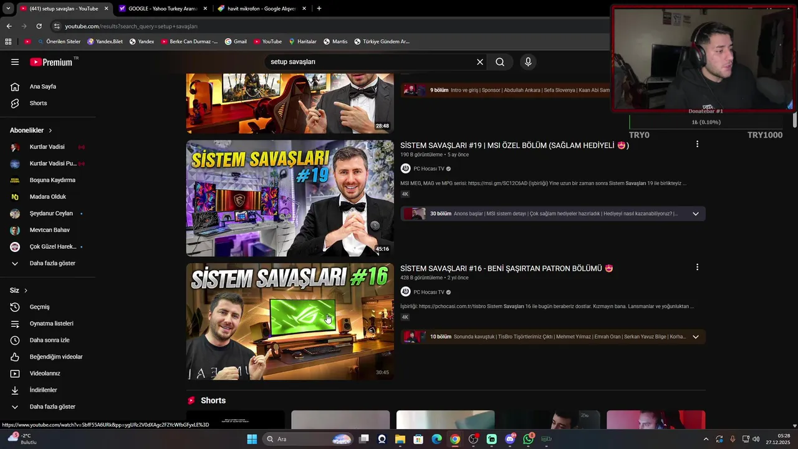798x449 pixels.
Task: Open title SİSTEM SAVAŞLARI #16 PATRON BÖLÜMÜ
Action: pyautogui.click(x=506, y=268)
